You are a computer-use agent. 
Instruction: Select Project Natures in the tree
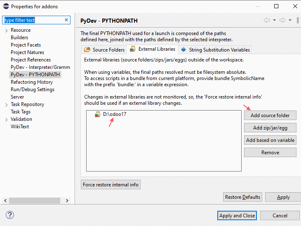(x=27, y=52)
